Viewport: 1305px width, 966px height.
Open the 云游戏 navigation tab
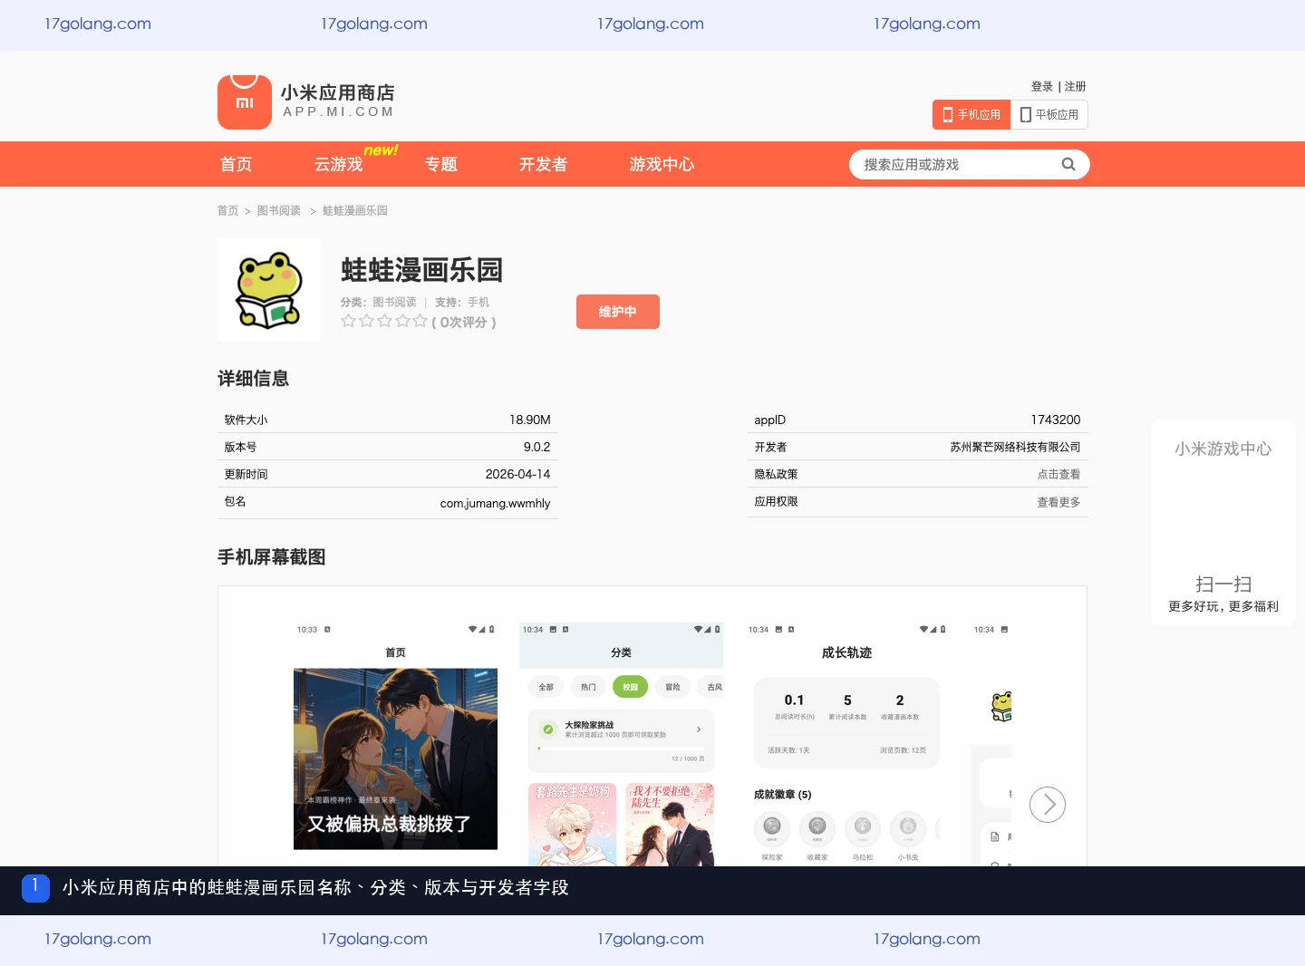click(x=339, y=164)
